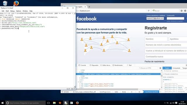Click the Vuelve a introducir el número field

[x=166, y=51]
